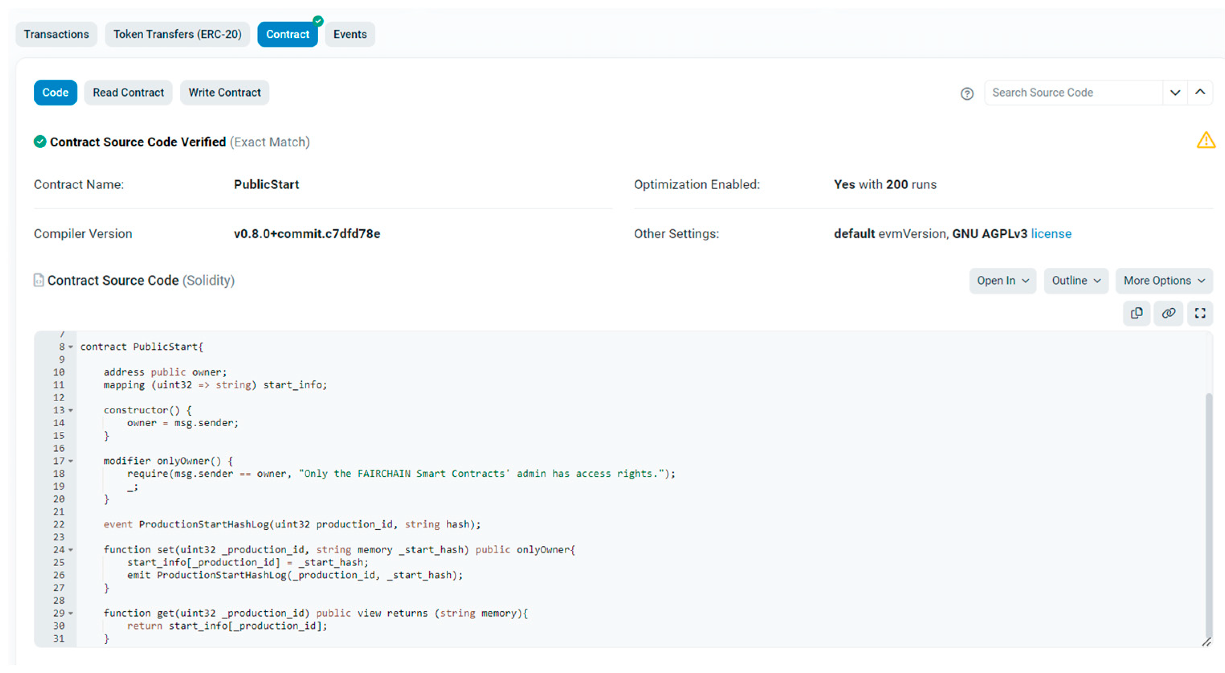1225x673 pixels.
Task: Expand the Outline dropdown
Action: (1076, 281)
